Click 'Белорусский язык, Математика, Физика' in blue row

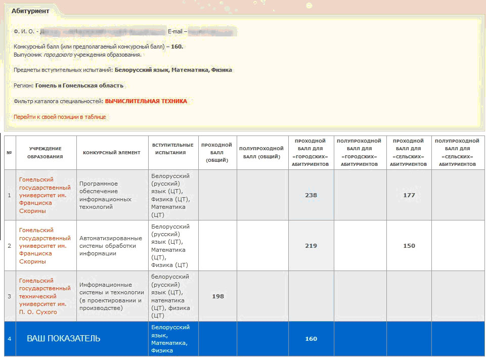[170, 339]
